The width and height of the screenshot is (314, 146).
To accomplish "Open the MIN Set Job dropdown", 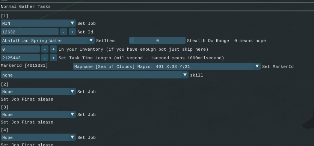I will 38,23.
